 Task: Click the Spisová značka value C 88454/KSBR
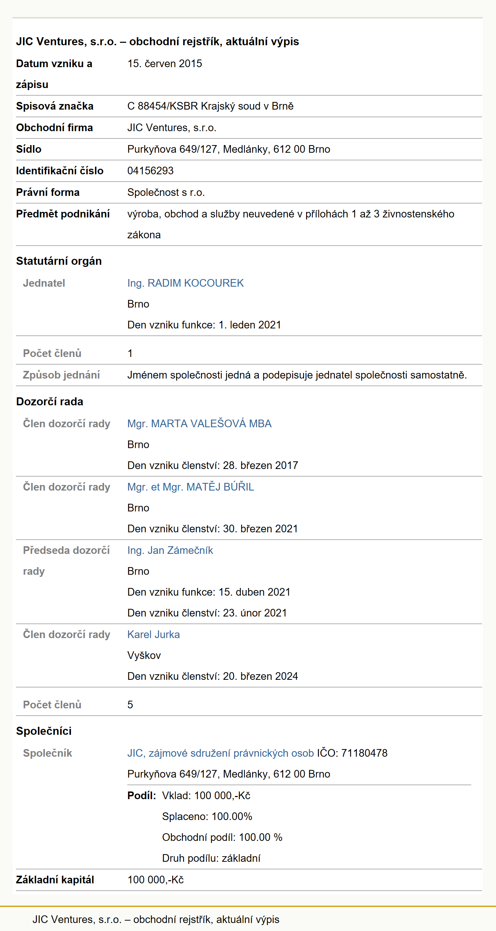coord(210,106)
